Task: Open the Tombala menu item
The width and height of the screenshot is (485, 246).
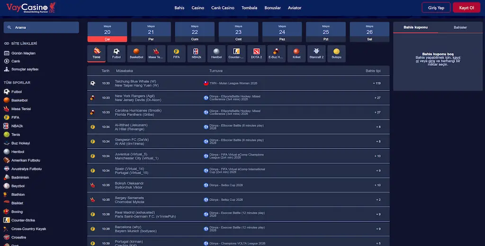Action: point(249,8)
